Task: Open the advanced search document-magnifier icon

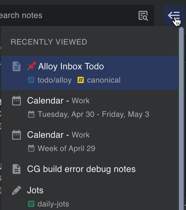Action: point(143,16)
